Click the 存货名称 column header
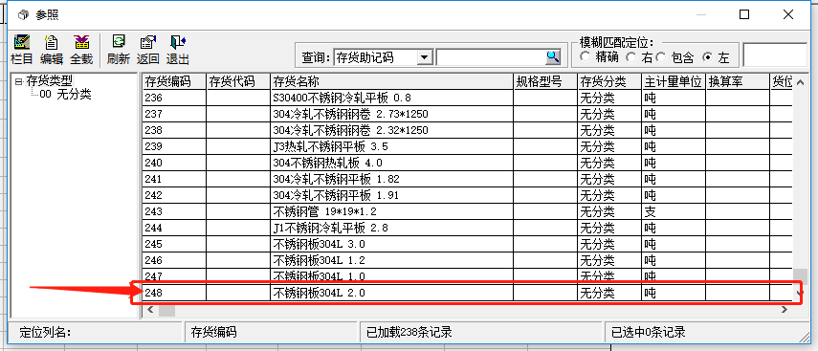 point(392,81)
